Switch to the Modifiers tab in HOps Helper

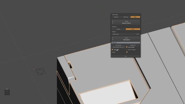(116, 17)
